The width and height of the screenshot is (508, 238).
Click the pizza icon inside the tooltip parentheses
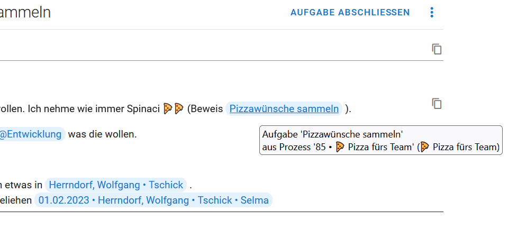pos(425,147)
